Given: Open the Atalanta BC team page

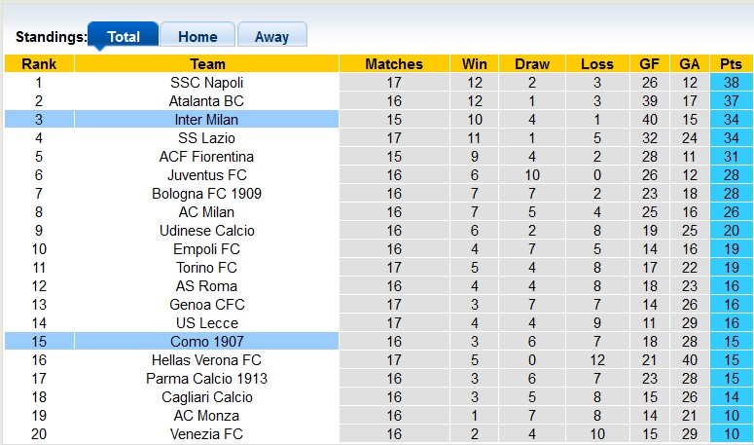Looking at the screenshot, I should coord(207,101).
